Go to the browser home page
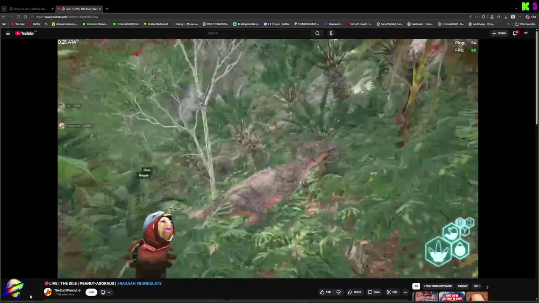The width and height of the screenshot is (539, 303). coord(25,17)
